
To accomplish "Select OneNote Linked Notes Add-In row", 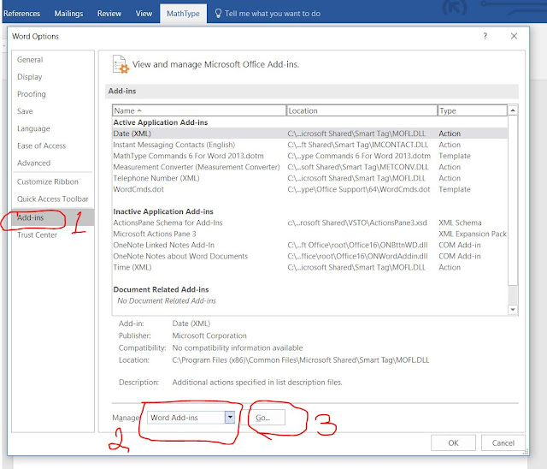I will (x=309, y=245).
